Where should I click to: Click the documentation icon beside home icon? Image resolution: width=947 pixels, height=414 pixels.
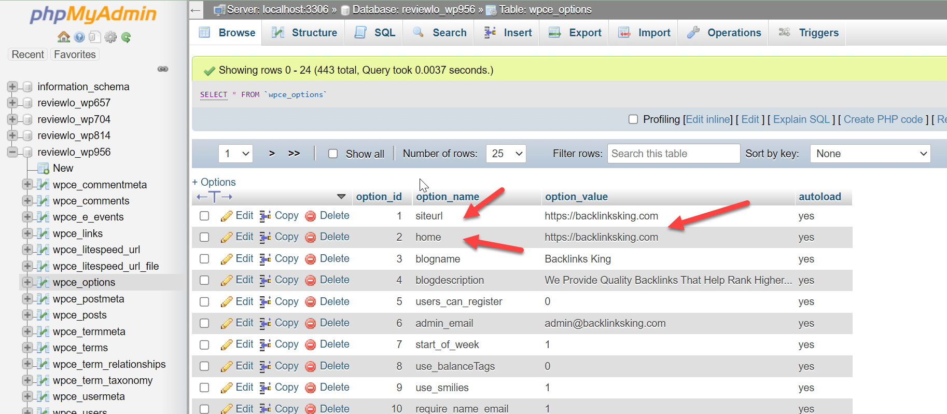pos(79,37)
